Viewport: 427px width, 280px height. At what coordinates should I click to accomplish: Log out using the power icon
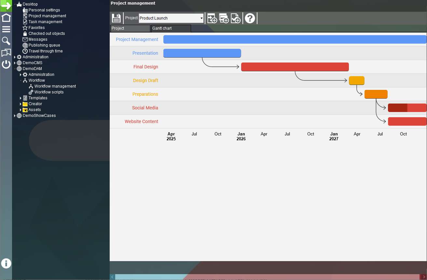coord(6,64)
